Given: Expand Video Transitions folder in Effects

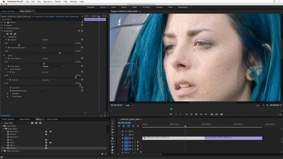Looking at the screenshot, I should [2, 151].
